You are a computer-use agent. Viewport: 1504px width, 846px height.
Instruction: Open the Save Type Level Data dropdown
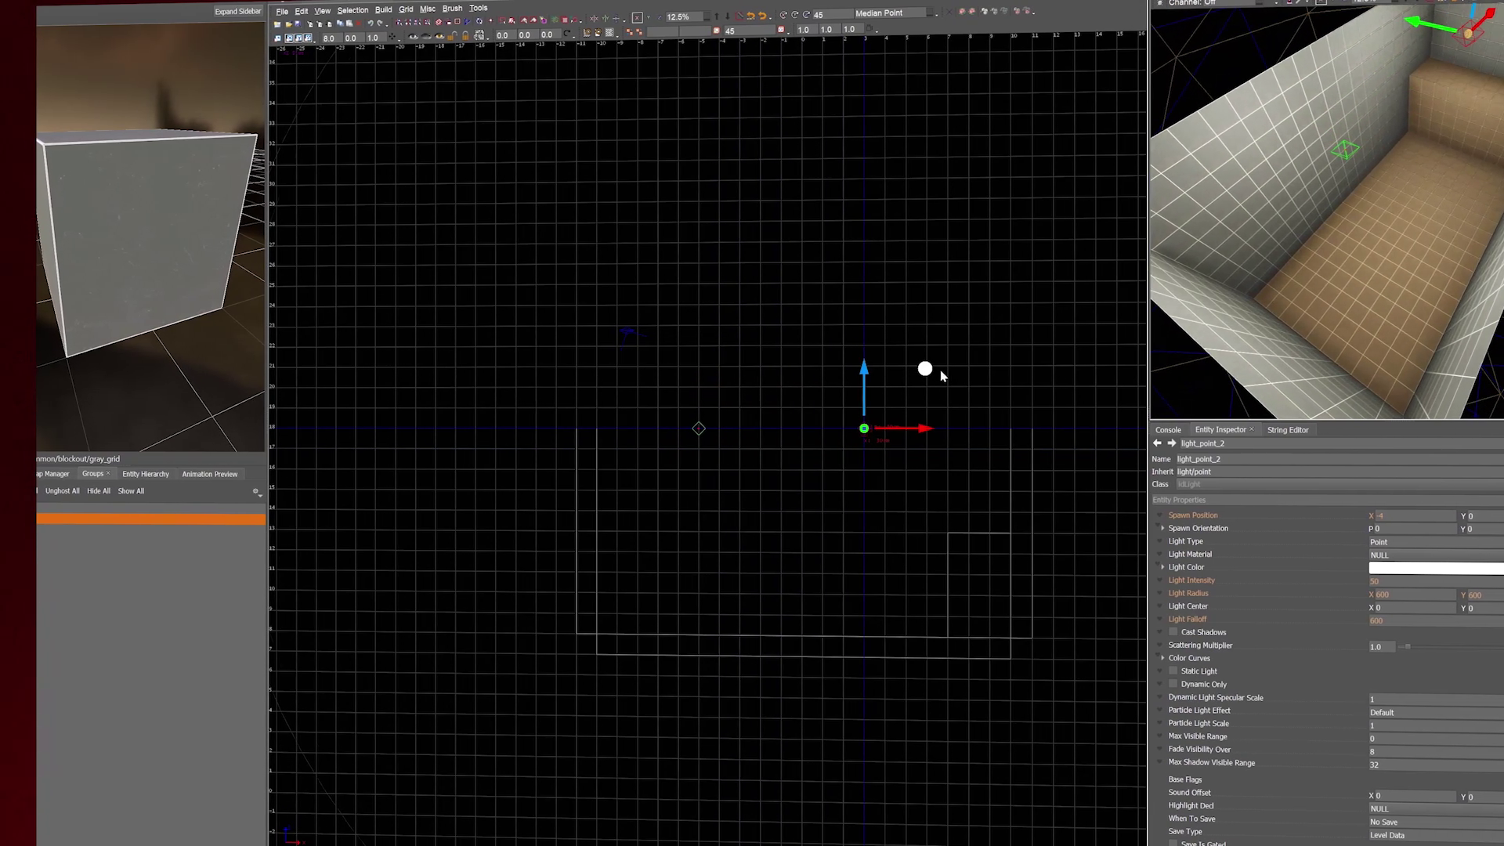click(1436, 836)
